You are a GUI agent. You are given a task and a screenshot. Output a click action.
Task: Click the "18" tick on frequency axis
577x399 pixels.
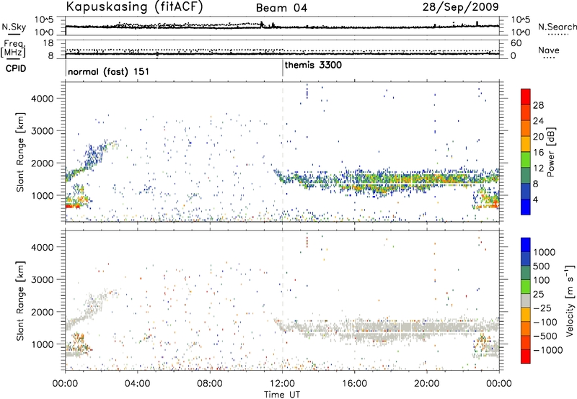pos(48,43)
